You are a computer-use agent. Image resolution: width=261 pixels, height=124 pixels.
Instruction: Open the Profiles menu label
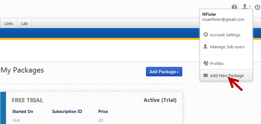point(217,63)
